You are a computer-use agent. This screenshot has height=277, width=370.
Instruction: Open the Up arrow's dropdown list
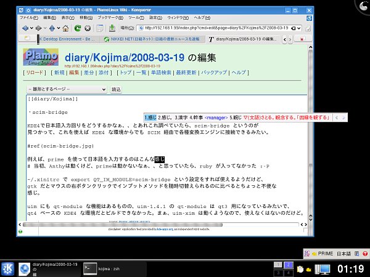[x=59, y=28]
